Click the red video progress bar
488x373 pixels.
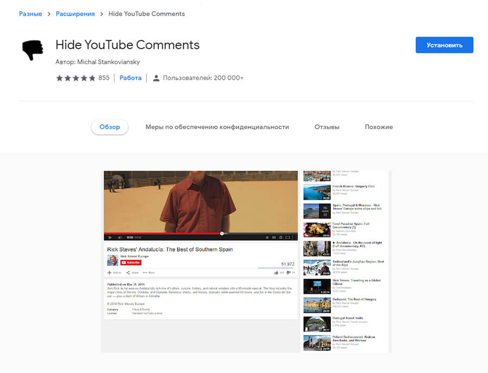pyautogui.click(x=163, y=234)
